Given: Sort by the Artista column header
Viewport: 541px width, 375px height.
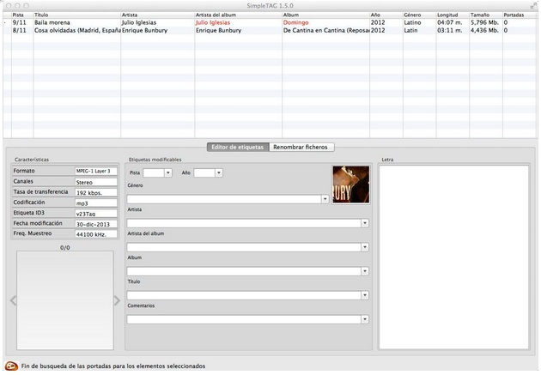Looking at the screenshot, I should (x=156, y=15).
